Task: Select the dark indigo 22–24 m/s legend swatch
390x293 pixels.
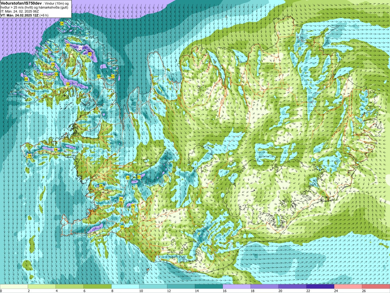Action: coord(320,287)
